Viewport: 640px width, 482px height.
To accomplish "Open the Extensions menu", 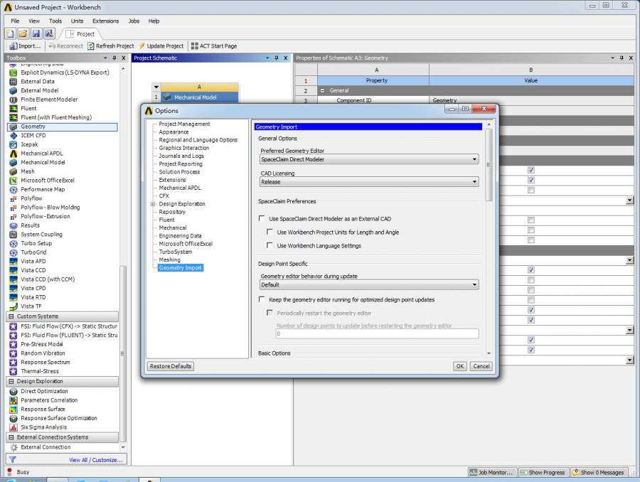I will click(106, 21).
